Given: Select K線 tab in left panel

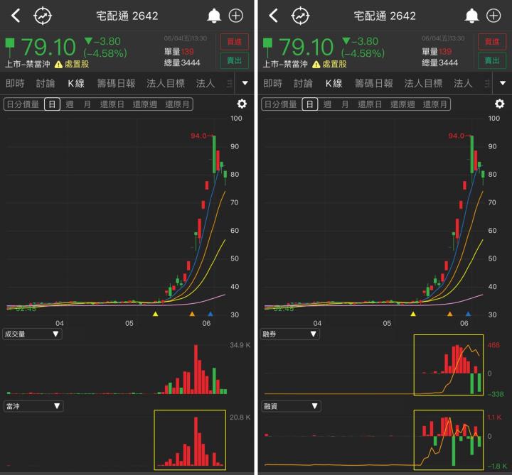Looking at the screenshot, I should point(76,84).
